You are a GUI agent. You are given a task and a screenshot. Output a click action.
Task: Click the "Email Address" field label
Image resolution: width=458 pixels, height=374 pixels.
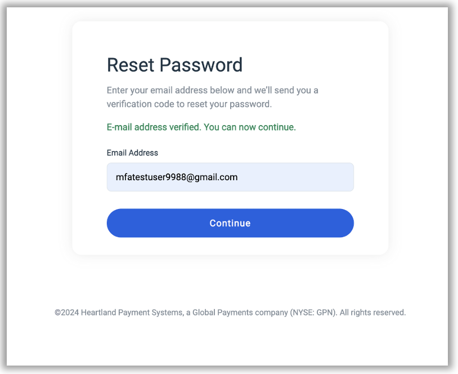coord(132,153)
